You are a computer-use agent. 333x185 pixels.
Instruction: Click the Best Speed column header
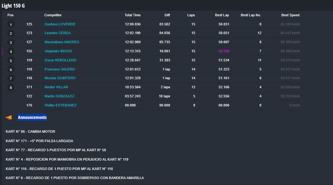tap(290, 15)
